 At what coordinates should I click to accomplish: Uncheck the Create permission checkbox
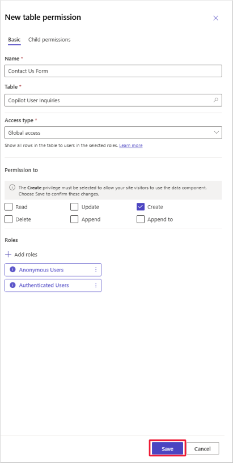click(141, 207)
